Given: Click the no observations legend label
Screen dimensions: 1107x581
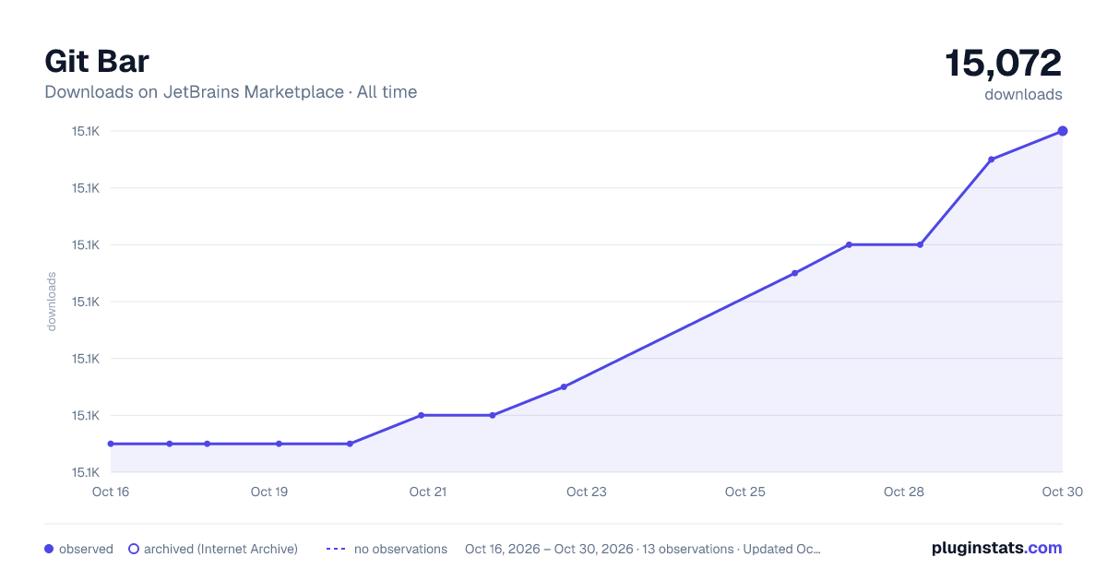Looking at the screenshot, I should pos(400,549).
